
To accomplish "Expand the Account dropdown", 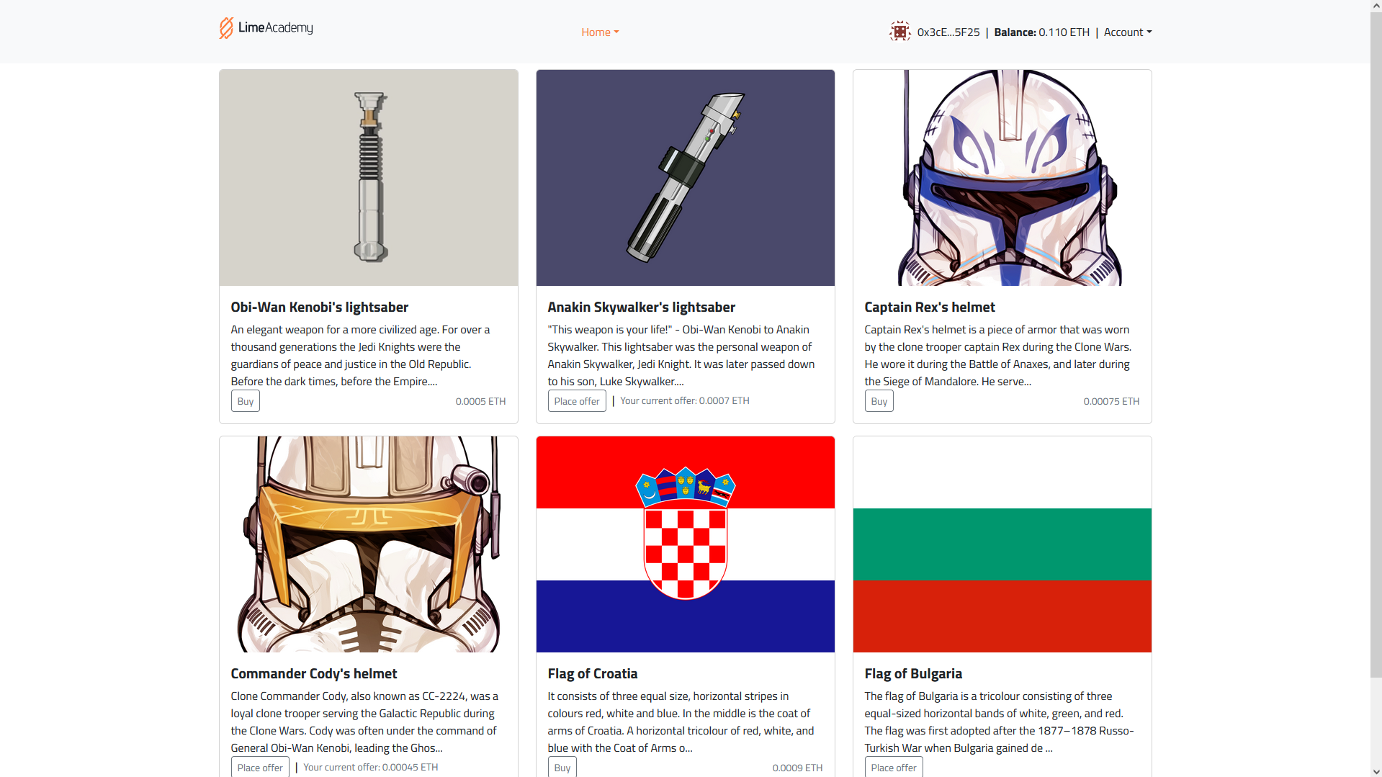I will (x=1128, y=32).
